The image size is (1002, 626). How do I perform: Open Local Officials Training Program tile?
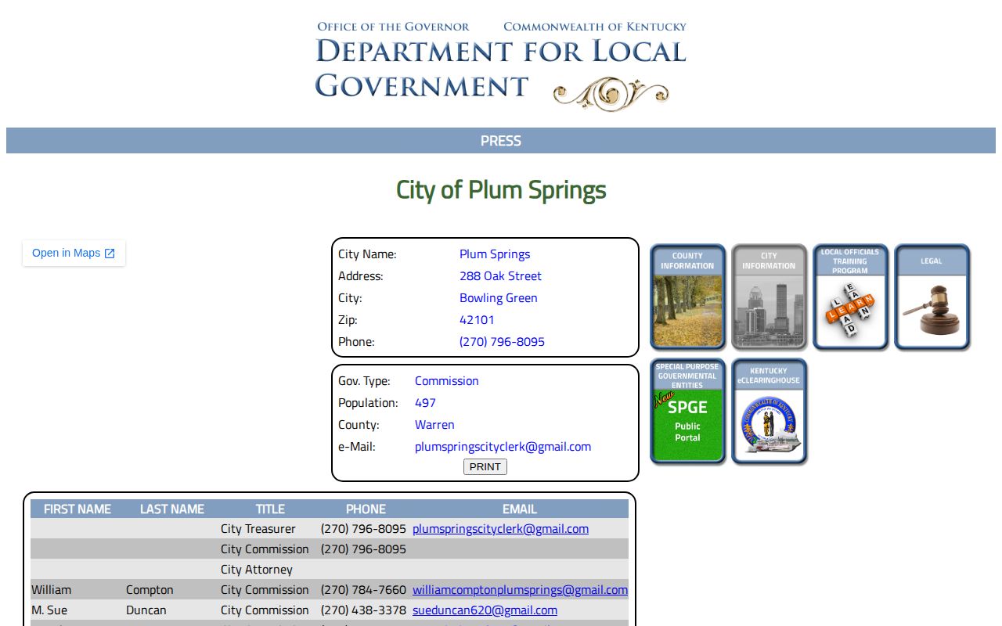[x=850, y=297]
